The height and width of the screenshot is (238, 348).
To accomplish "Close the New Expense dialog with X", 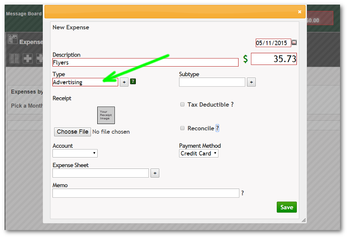I will (299, 12).
